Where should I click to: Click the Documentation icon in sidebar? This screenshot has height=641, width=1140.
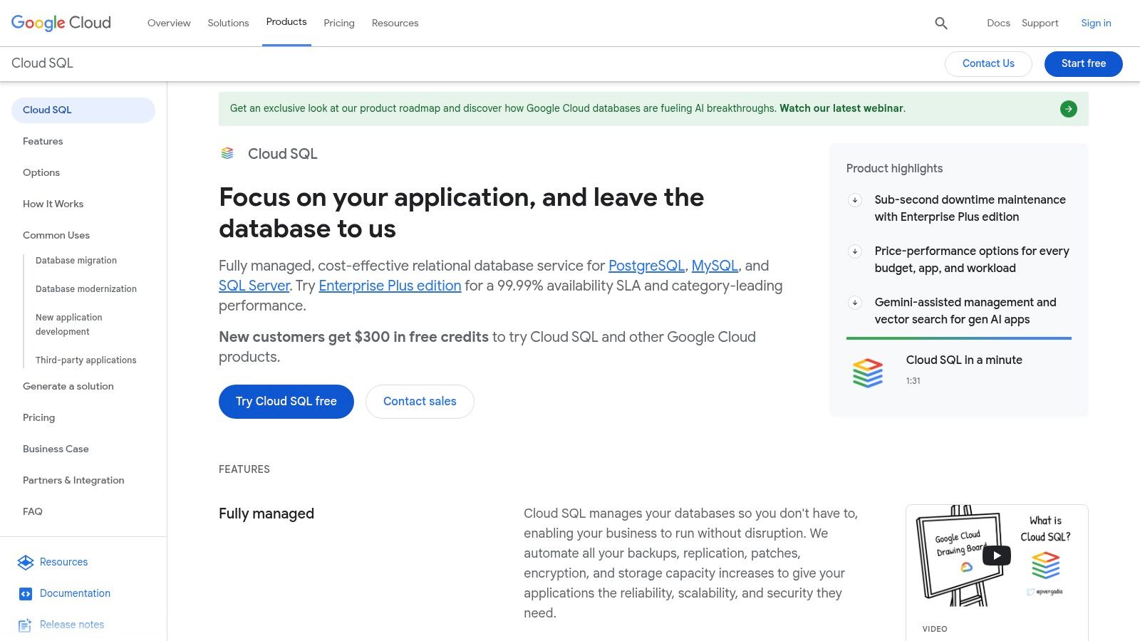click(26, 594)
